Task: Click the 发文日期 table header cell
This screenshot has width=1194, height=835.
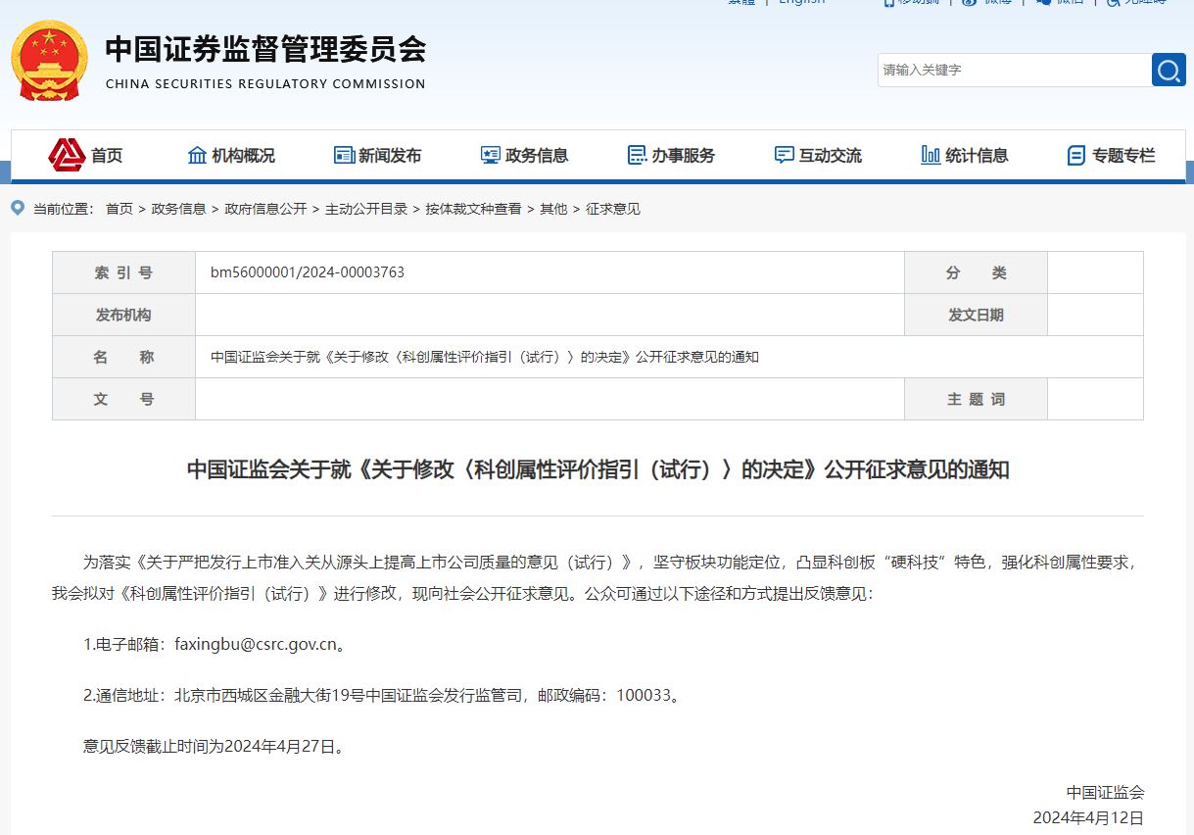Action: [x=976, y=315]
